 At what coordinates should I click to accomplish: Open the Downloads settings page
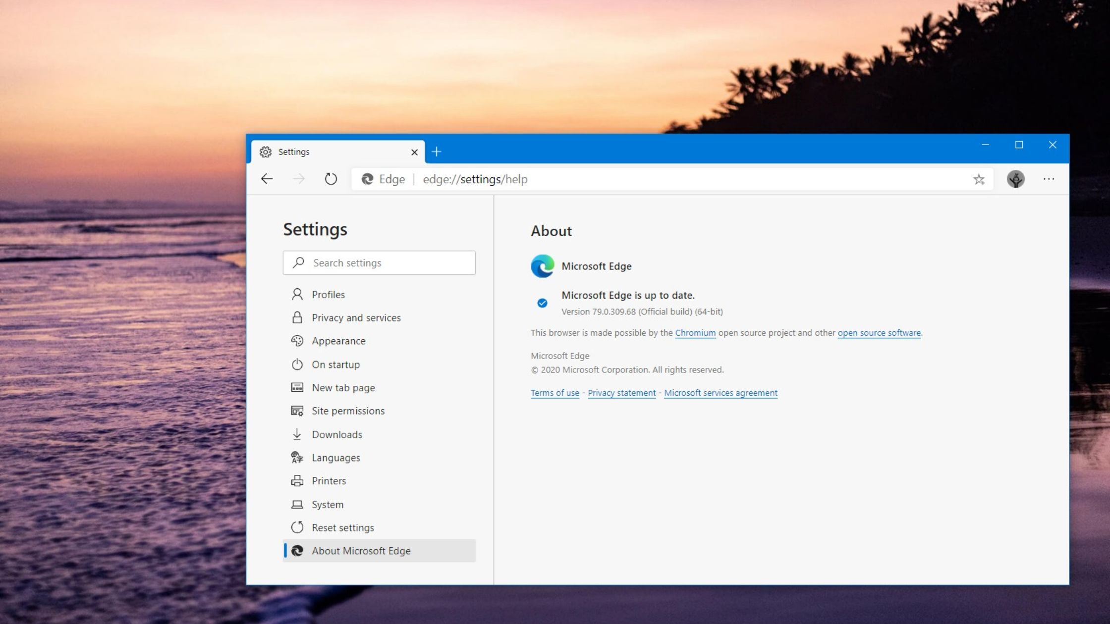click(x=336, y=434)
